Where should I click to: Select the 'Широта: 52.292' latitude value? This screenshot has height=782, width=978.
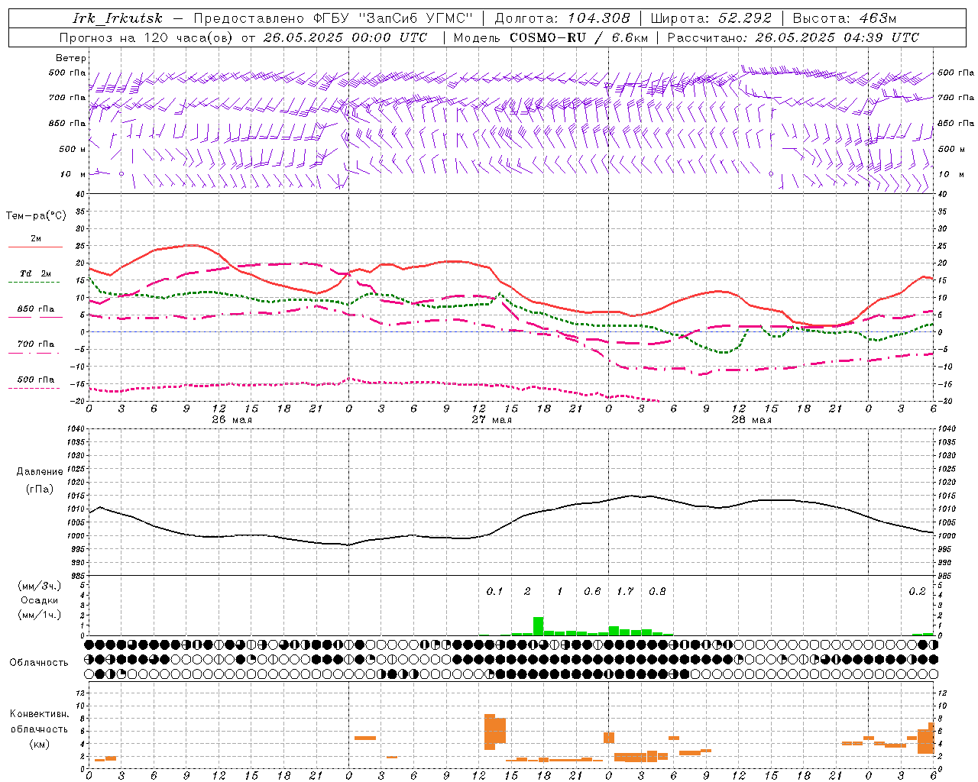click(711, 18)
